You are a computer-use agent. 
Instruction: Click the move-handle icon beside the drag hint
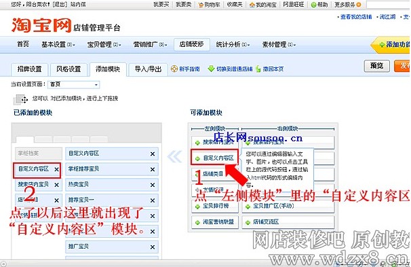click(x=21, y=99)
